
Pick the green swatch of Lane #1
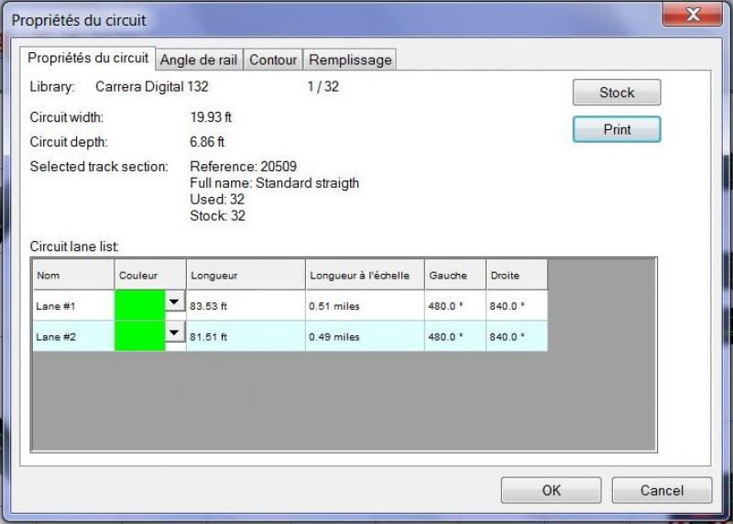click(x=139, y=306)
